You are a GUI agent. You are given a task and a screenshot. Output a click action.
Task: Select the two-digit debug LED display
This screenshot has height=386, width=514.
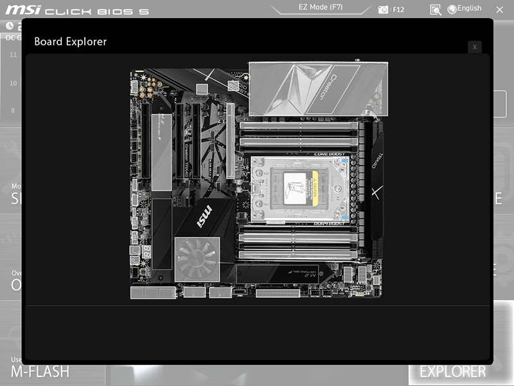(x=146, y=252)
